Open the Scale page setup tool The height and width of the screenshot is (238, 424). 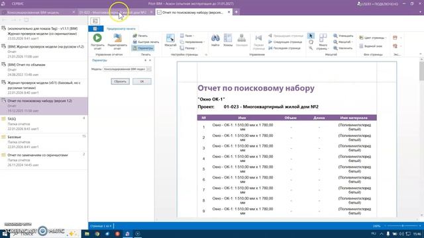(170, 41)
